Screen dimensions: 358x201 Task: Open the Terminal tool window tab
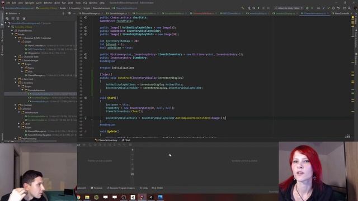[x=97, y=188]
